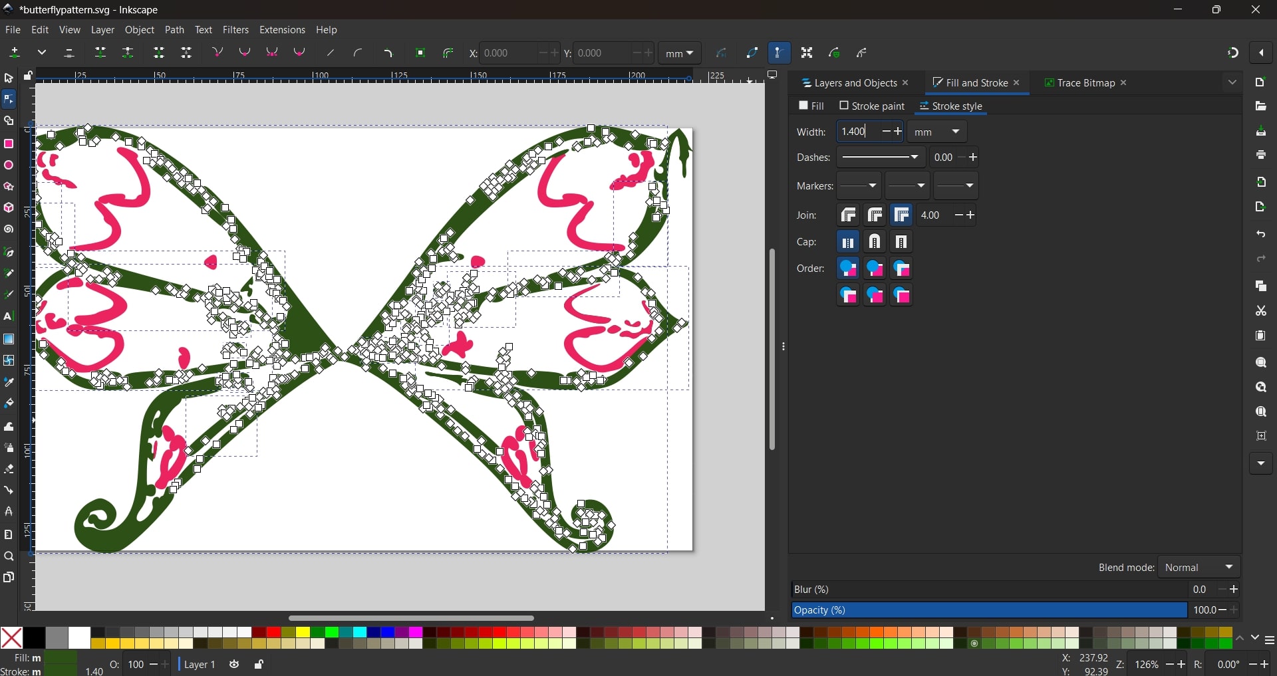Pick the cyan palette swatch
Screen dimensions: 1277x676
pos(360,632)
